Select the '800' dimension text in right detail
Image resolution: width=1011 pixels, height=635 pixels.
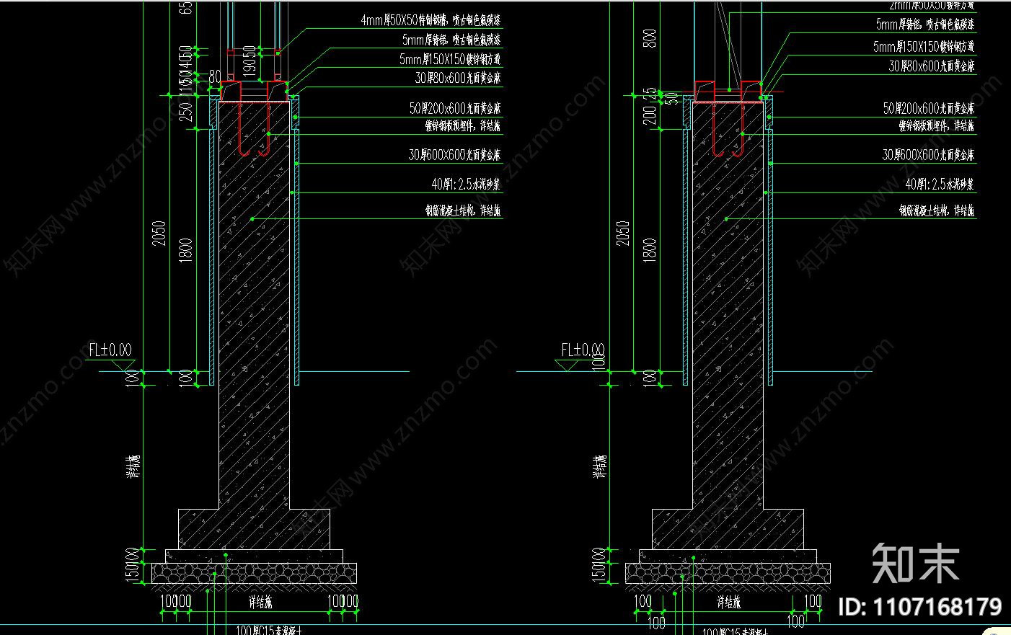click(x=650, y=38)
